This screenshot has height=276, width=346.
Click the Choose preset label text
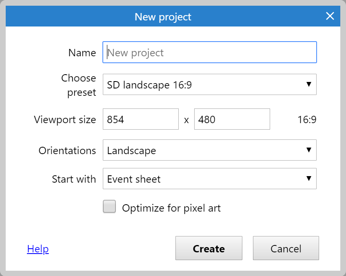click(x=78, y=85)
